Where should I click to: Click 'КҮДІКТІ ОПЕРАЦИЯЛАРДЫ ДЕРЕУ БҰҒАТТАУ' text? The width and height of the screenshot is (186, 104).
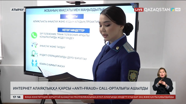pyautogui.click(x=63, y=57)
